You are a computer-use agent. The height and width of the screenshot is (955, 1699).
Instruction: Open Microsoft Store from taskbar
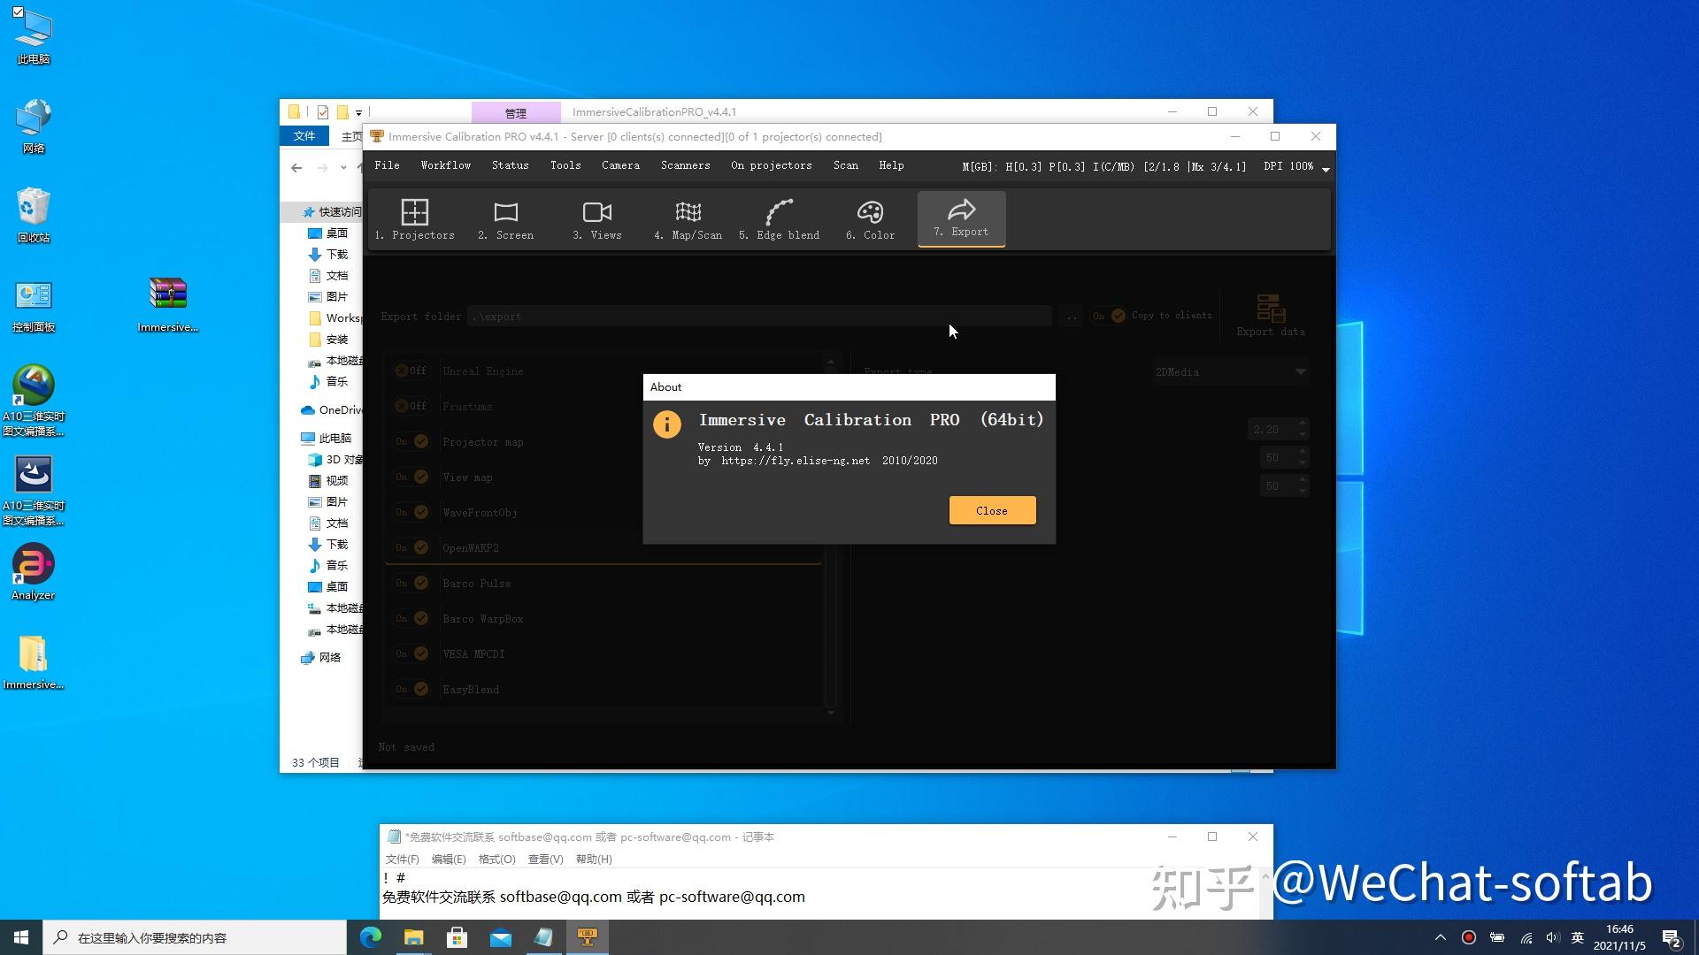click(457, 937)
